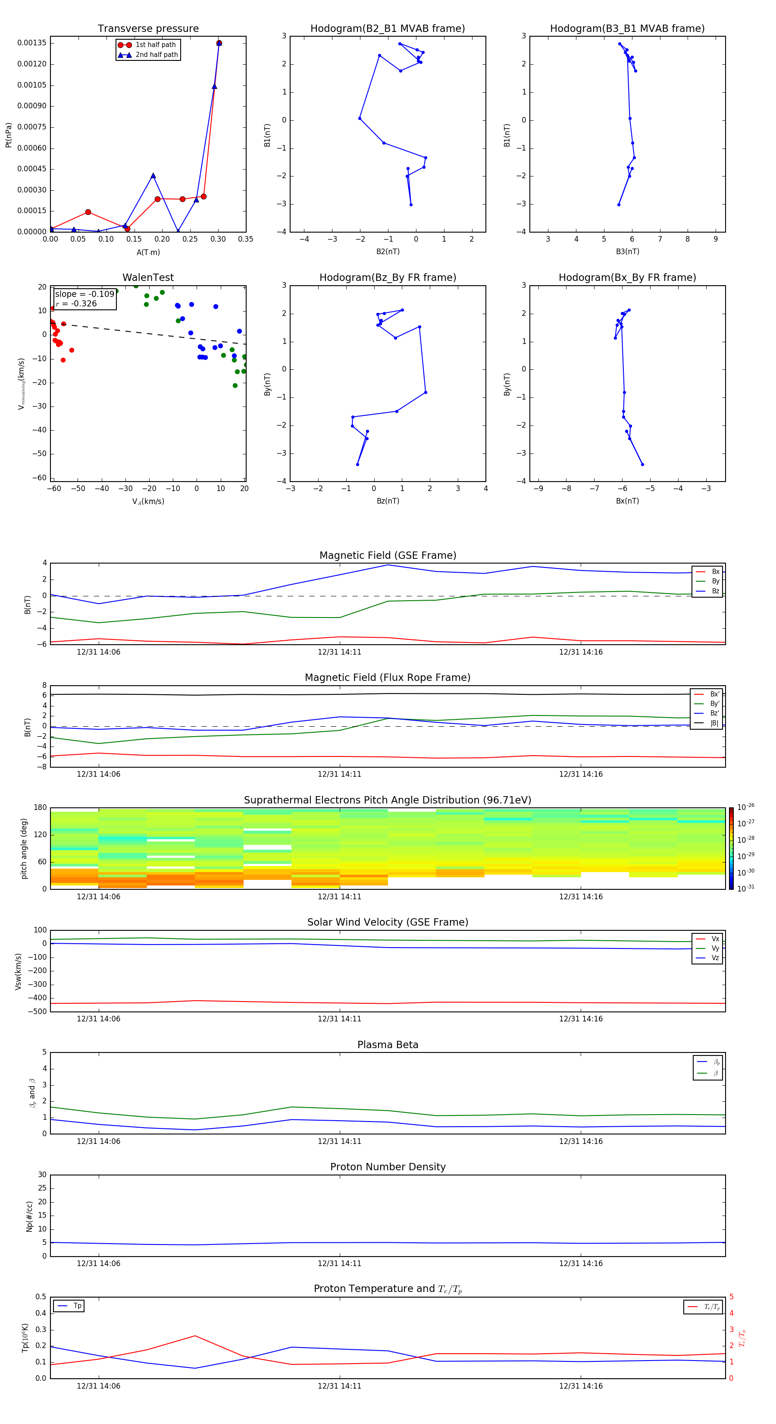Image resolution: width=776 pixels, height=1424 pixels.
Task: Click the 'r = -0.326' annotation
Action: [76, 303]
